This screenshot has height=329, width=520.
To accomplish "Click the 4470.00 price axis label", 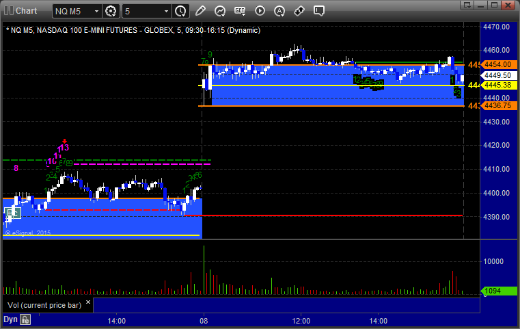I will [497, 27].
